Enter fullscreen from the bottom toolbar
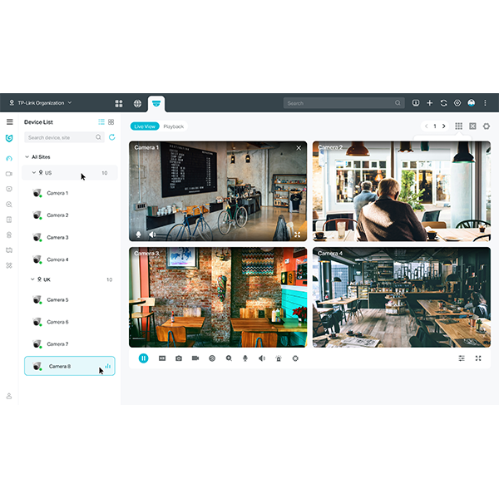The width and height of the screenshot is (499, 499). tap(478, 358)
